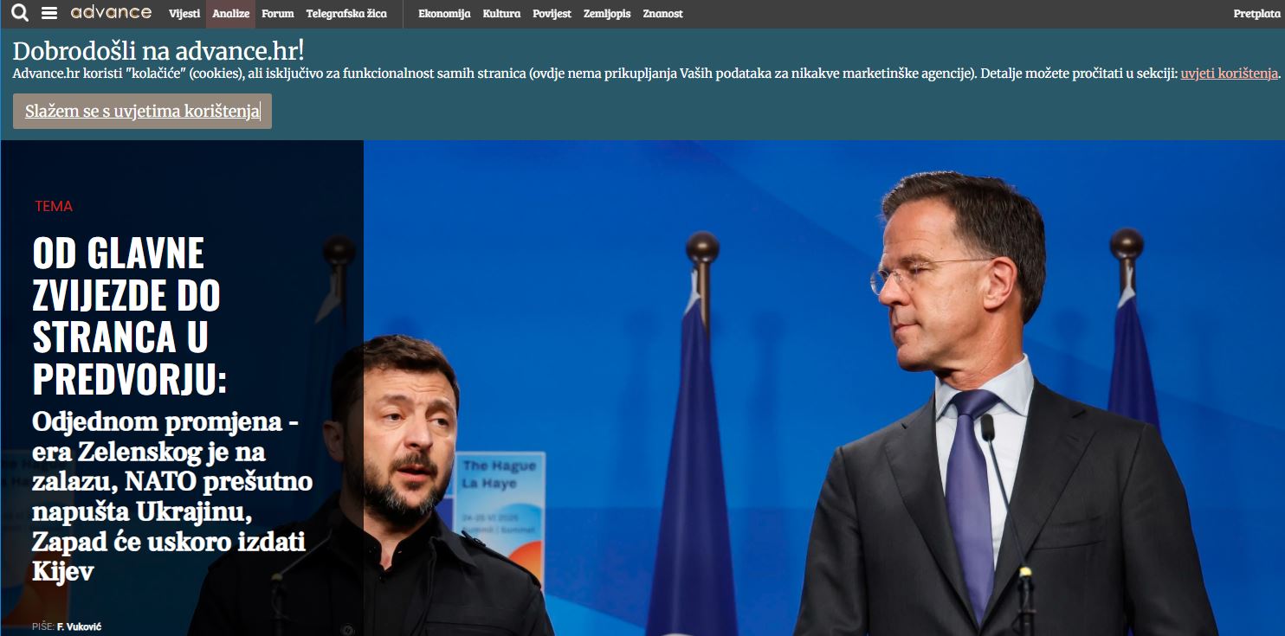Click the Pretplata subscription link
1285x636 pixels.
pos(1256,14)
